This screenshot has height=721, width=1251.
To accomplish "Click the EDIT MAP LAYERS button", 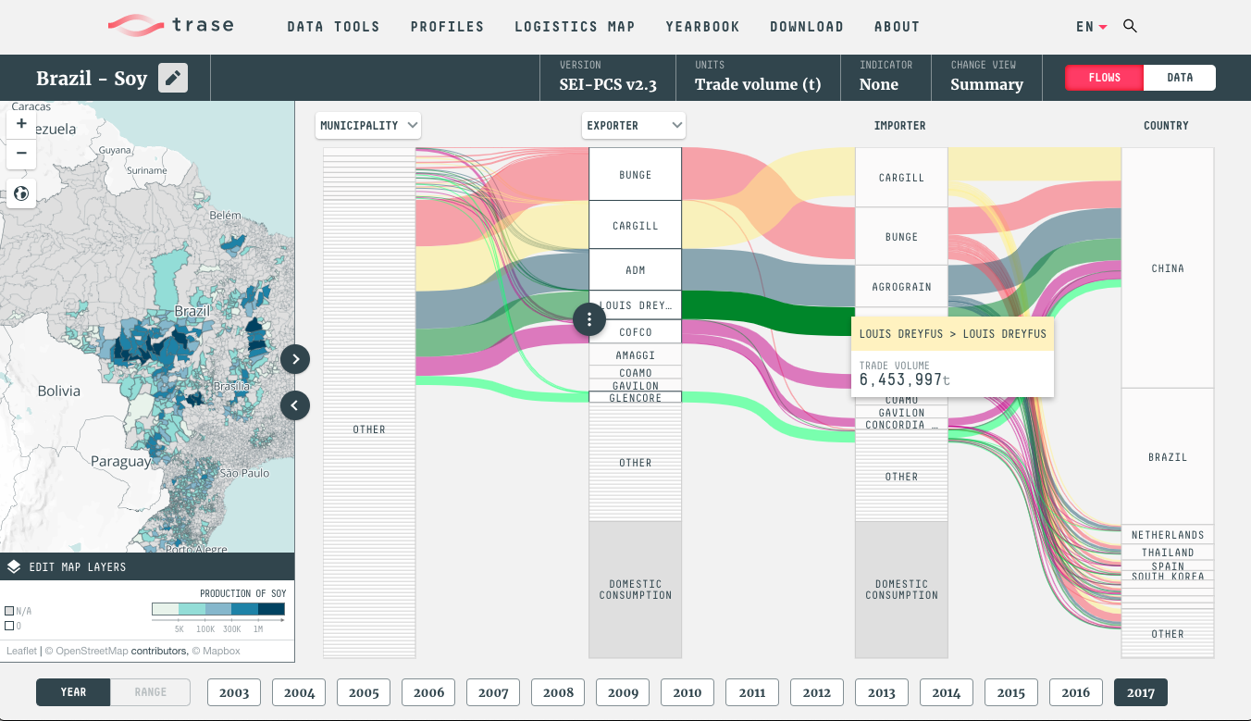I will point(147,566).
